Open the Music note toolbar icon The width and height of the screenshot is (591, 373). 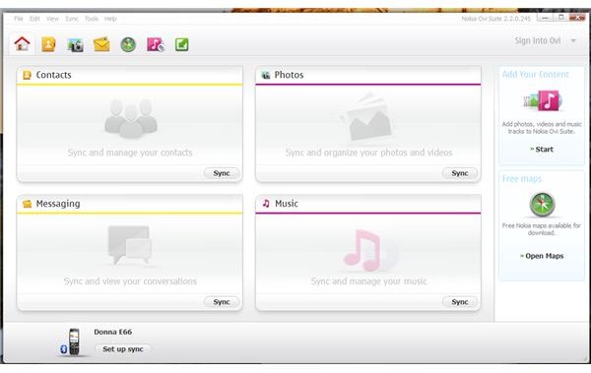pos(156,44)
